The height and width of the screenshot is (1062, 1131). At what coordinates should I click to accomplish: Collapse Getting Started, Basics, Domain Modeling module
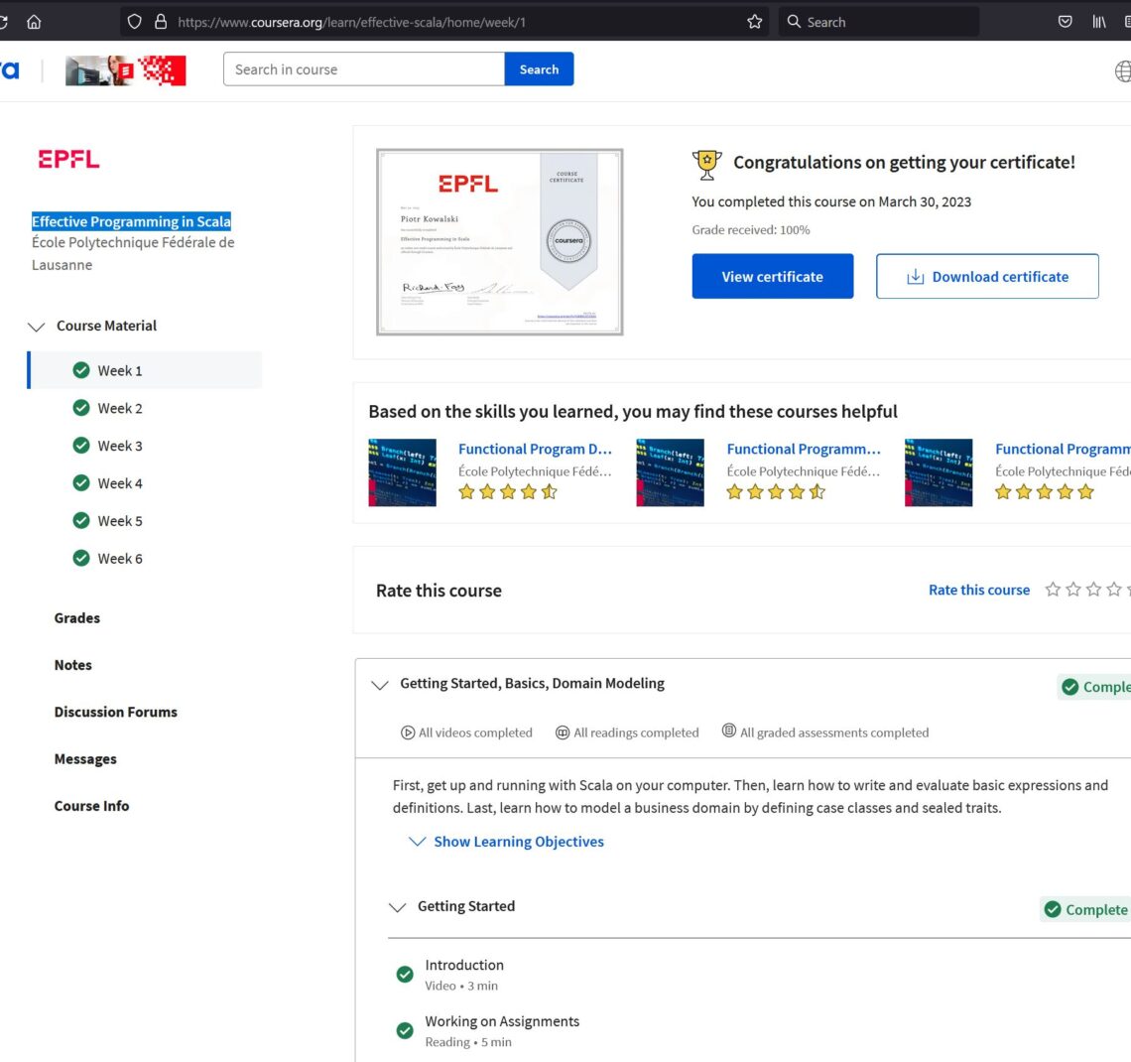(x=379, y=684)
